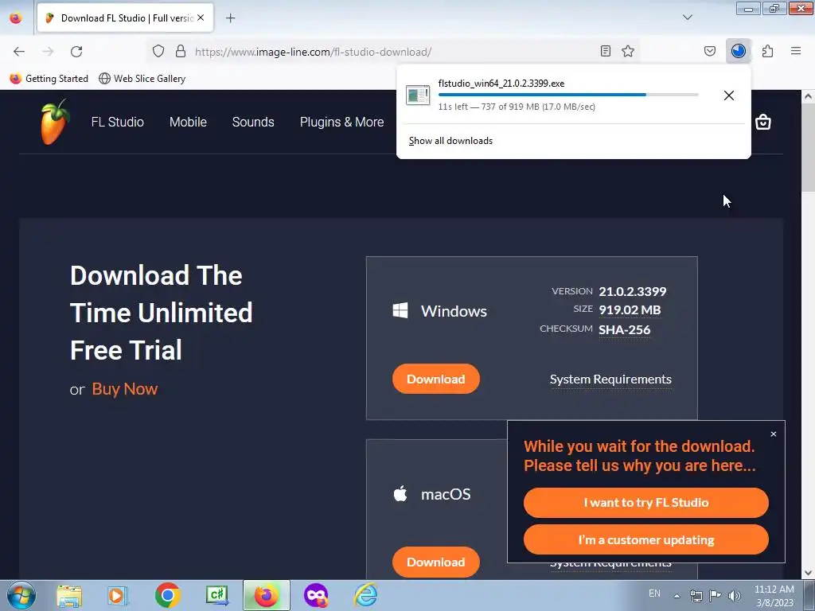Reload the page with the refresh icon
The width and height of the screenshot is (815, 611).
click(x=76, y=52)
